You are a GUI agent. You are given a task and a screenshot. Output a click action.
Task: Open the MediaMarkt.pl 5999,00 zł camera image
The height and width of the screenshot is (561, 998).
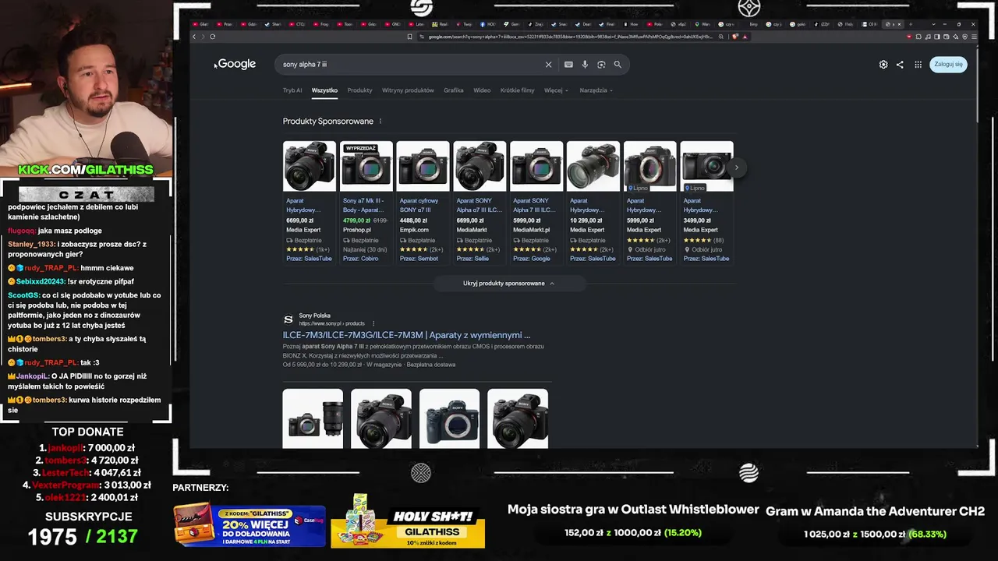(x=536, y=166)
